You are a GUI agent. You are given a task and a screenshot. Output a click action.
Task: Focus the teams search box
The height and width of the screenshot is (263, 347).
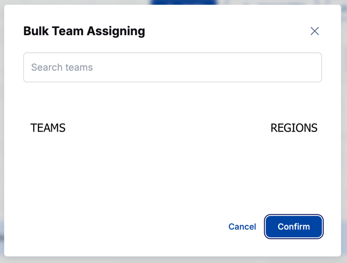[172, 67]
